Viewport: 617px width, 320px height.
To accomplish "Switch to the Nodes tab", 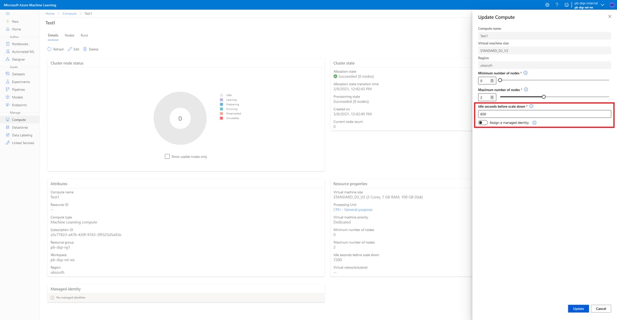I will tap(69, 35).
